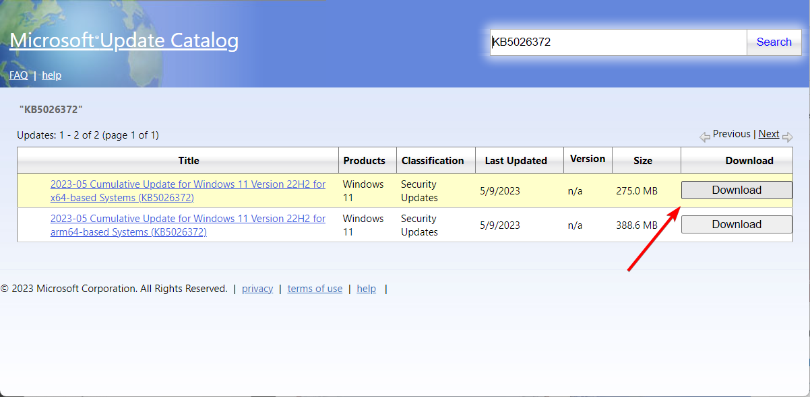Click the Security Updates cell in arm64 row
The image size is (810, 397).
click(x=419, y=225)
